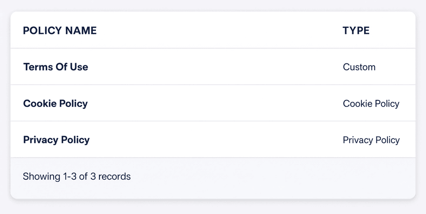Open the Terms Of Use policy

coord(56,67)
